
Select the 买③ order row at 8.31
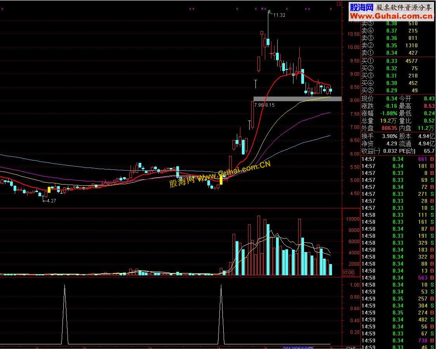[x=389, y=76]
